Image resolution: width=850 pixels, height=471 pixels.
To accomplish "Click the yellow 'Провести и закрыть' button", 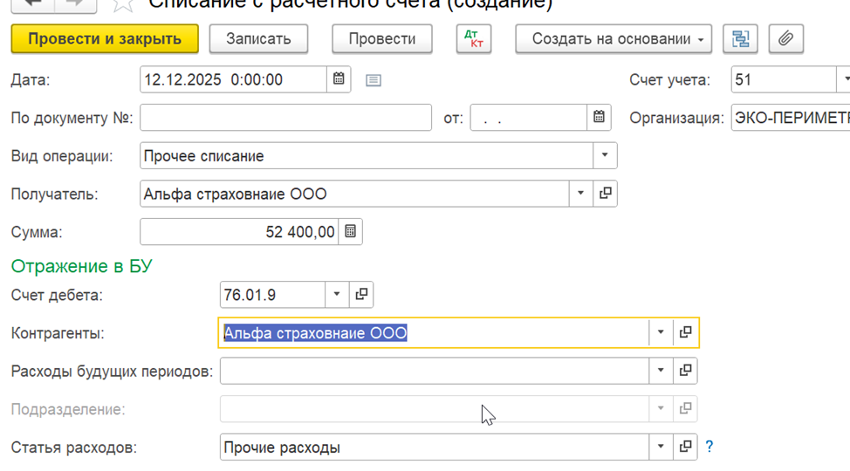I will tap(105, 39).
